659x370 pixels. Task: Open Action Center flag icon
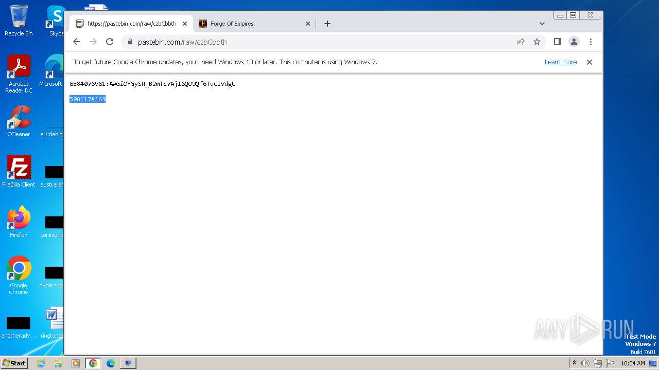610,363
